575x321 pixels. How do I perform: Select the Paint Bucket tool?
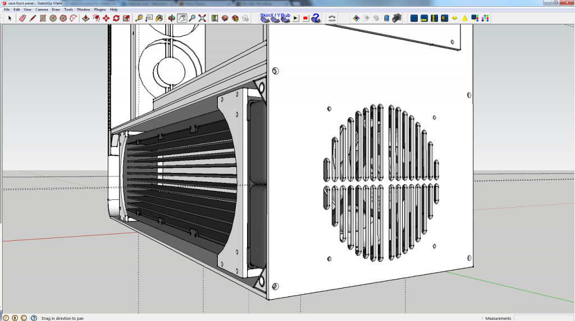point(159,18)
